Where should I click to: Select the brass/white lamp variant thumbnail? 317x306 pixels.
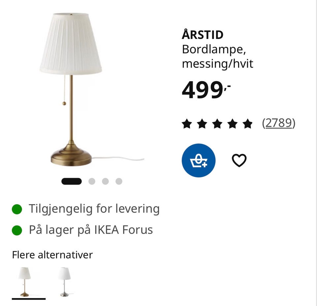click(x=25, y=282)
